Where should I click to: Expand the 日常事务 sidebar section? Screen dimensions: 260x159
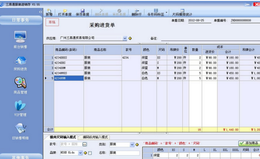[x=21, y=20]
